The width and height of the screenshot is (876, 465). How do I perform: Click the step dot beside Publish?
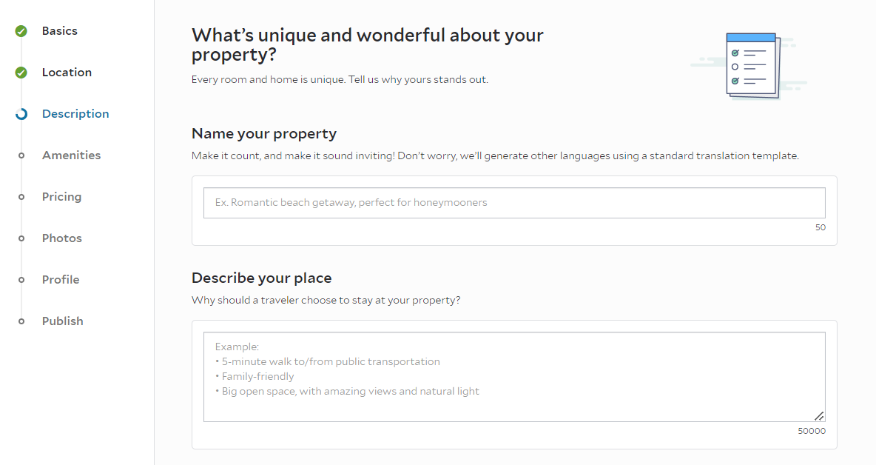(x=21, y=321)
